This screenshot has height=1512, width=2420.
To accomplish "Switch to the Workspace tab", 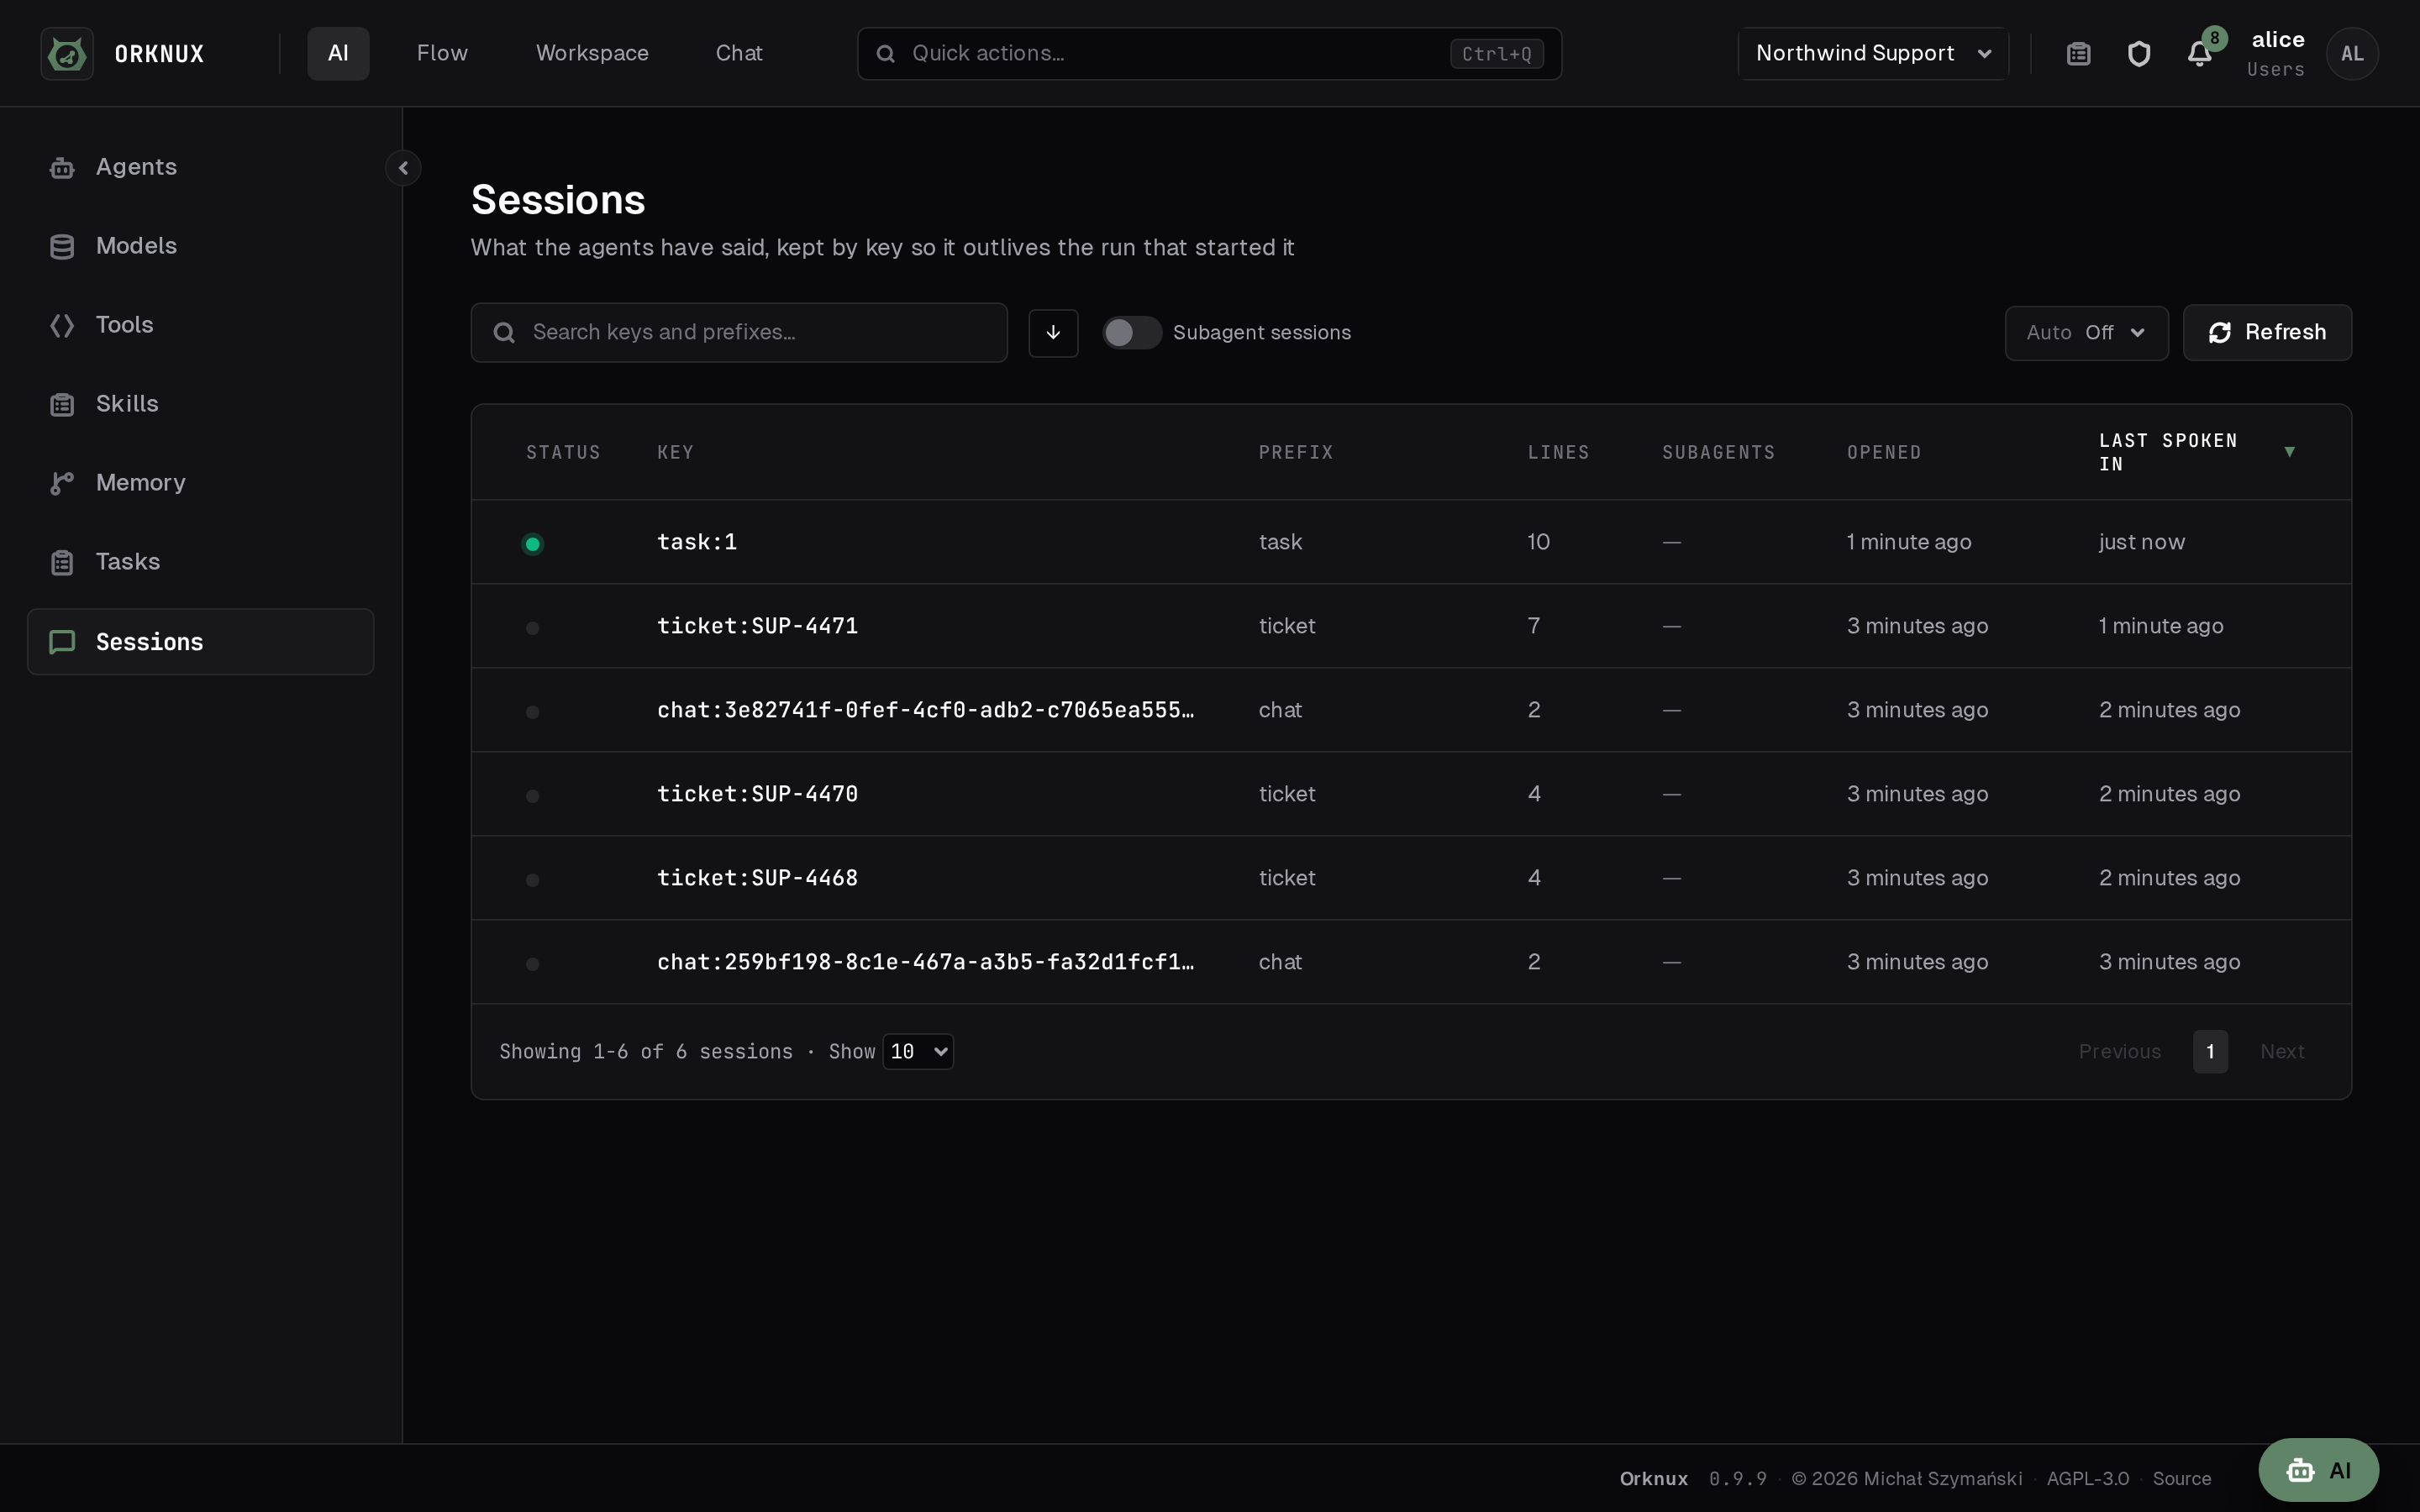I will (592, 54).
